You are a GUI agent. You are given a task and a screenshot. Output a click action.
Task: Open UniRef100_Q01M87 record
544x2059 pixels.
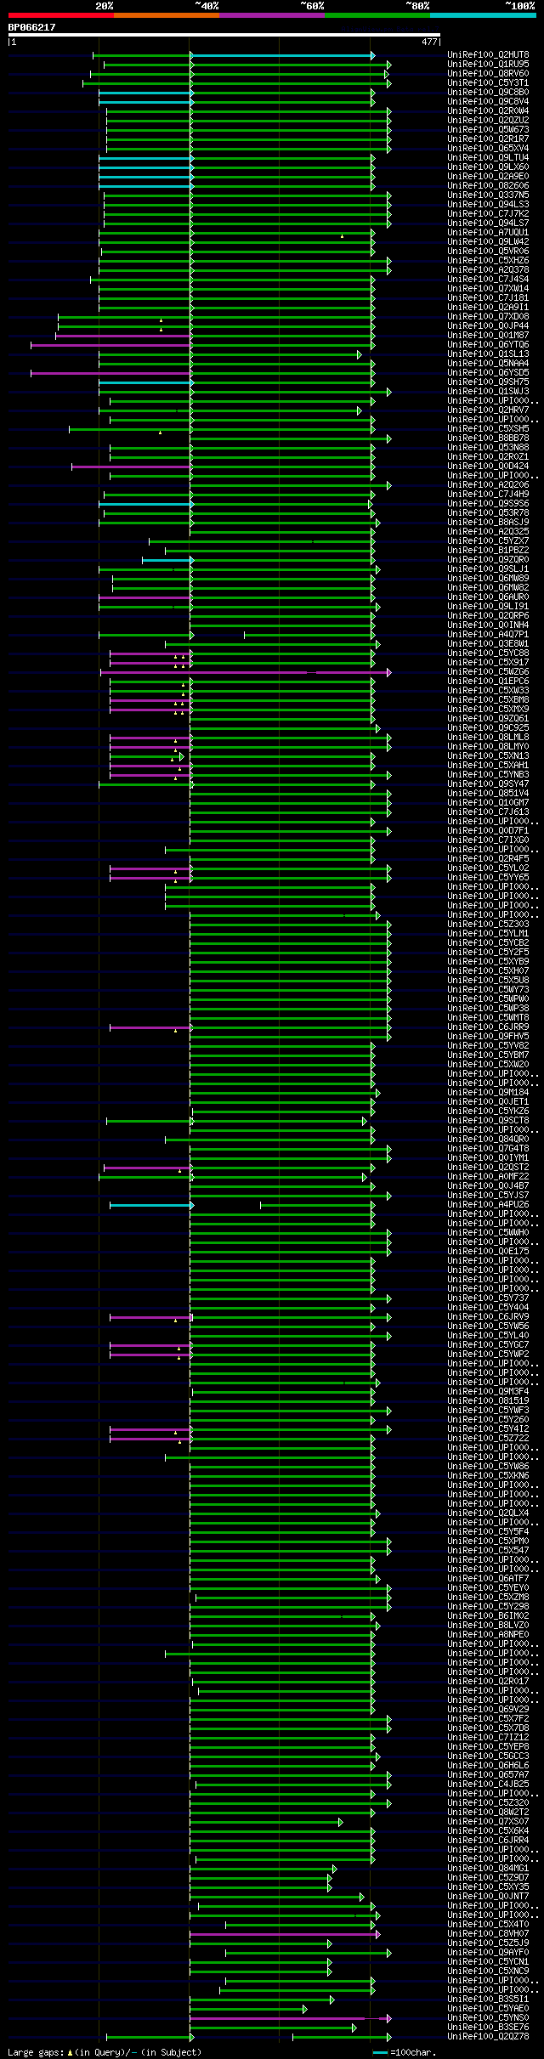pyautogui.click(x=488, y=336)
